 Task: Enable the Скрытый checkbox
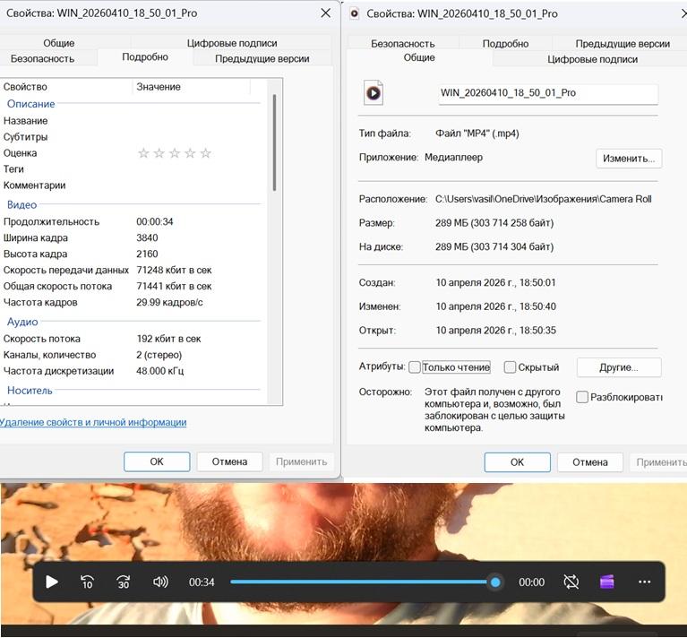[x=510, y=367]
